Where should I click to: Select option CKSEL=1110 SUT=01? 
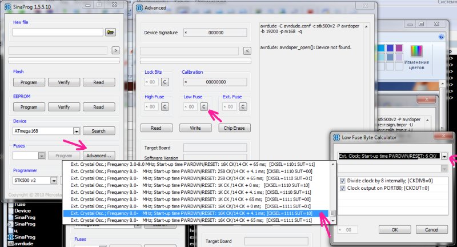[196, 178]
